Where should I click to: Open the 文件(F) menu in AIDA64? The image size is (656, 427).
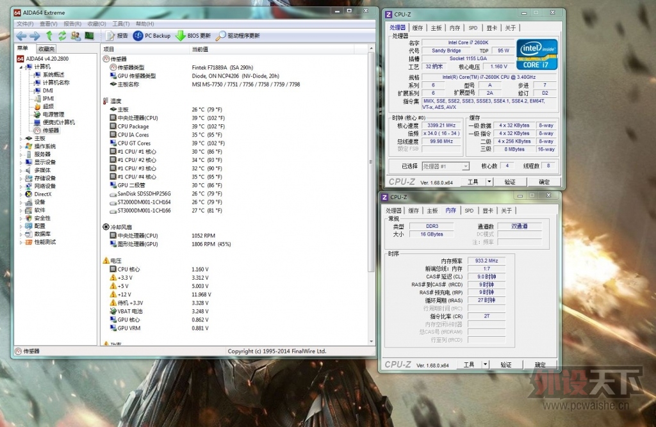coord(25,24)
